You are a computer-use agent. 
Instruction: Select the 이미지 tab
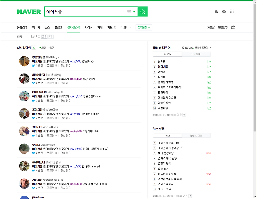coord(36,27)
